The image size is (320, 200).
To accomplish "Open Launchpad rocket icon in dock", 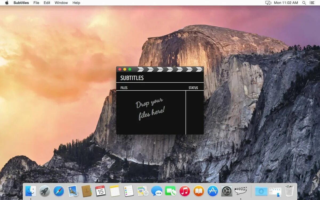I will click(x=45, y=191).
